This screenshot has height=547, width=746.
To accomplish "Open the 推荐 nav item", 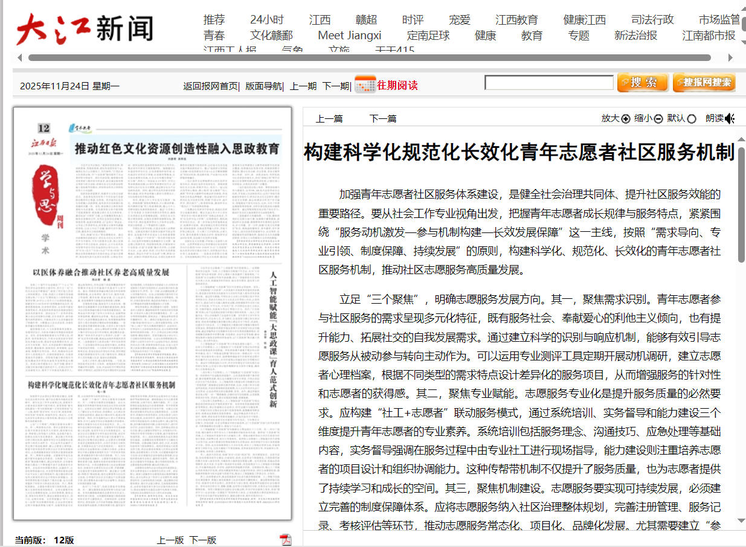I will coord(214,19).
